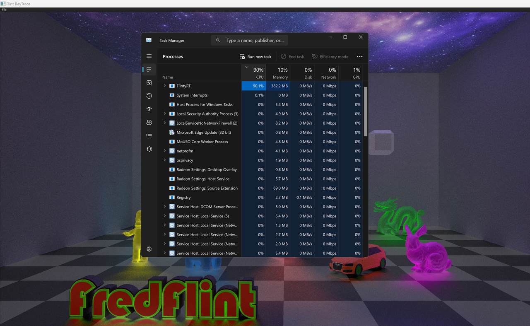Open the Users page icon
This screenshot has width=530, height=326.
(149, 123)
